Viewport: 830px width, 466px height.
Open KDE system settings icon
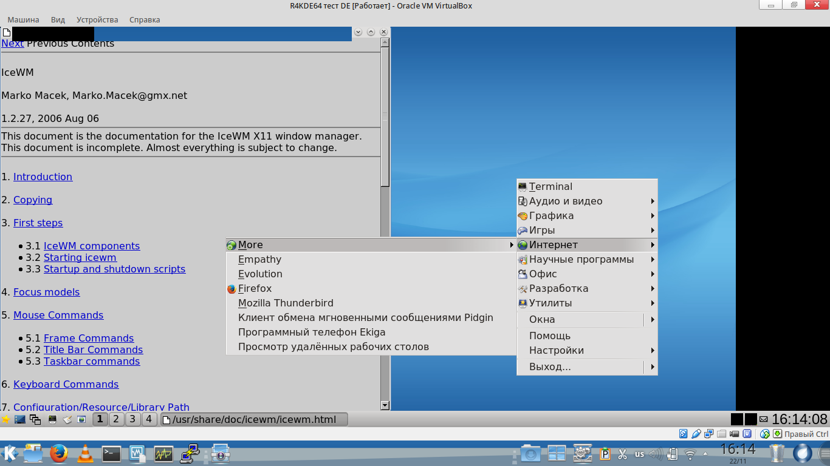(583, 453)
